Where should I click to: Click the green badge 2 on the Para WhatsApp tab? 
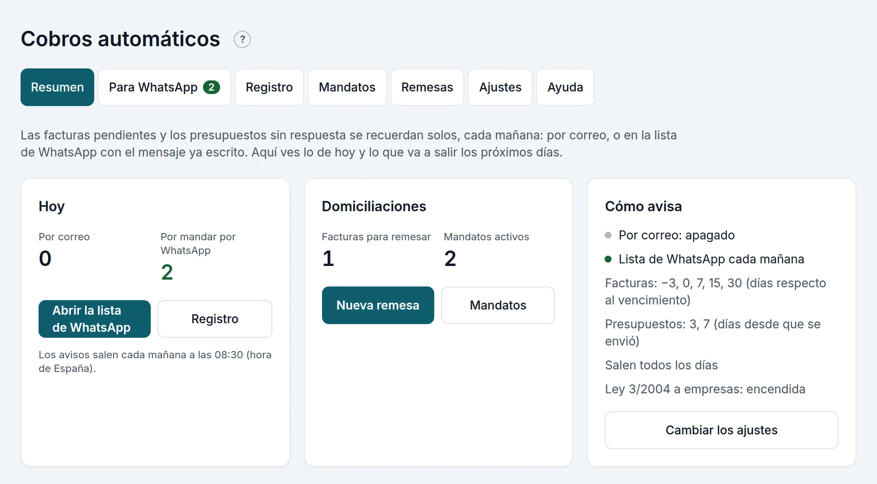coord(212,87)
